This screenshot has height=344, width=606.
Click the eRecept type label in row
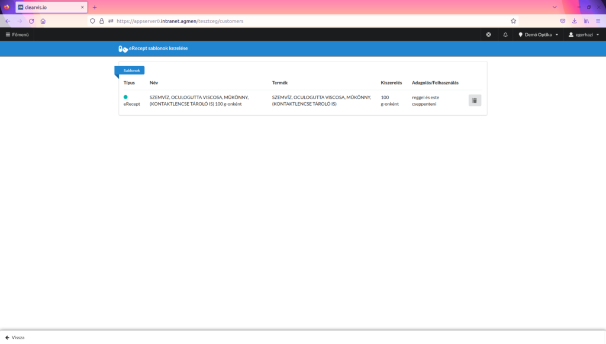[x=132, y=104]
